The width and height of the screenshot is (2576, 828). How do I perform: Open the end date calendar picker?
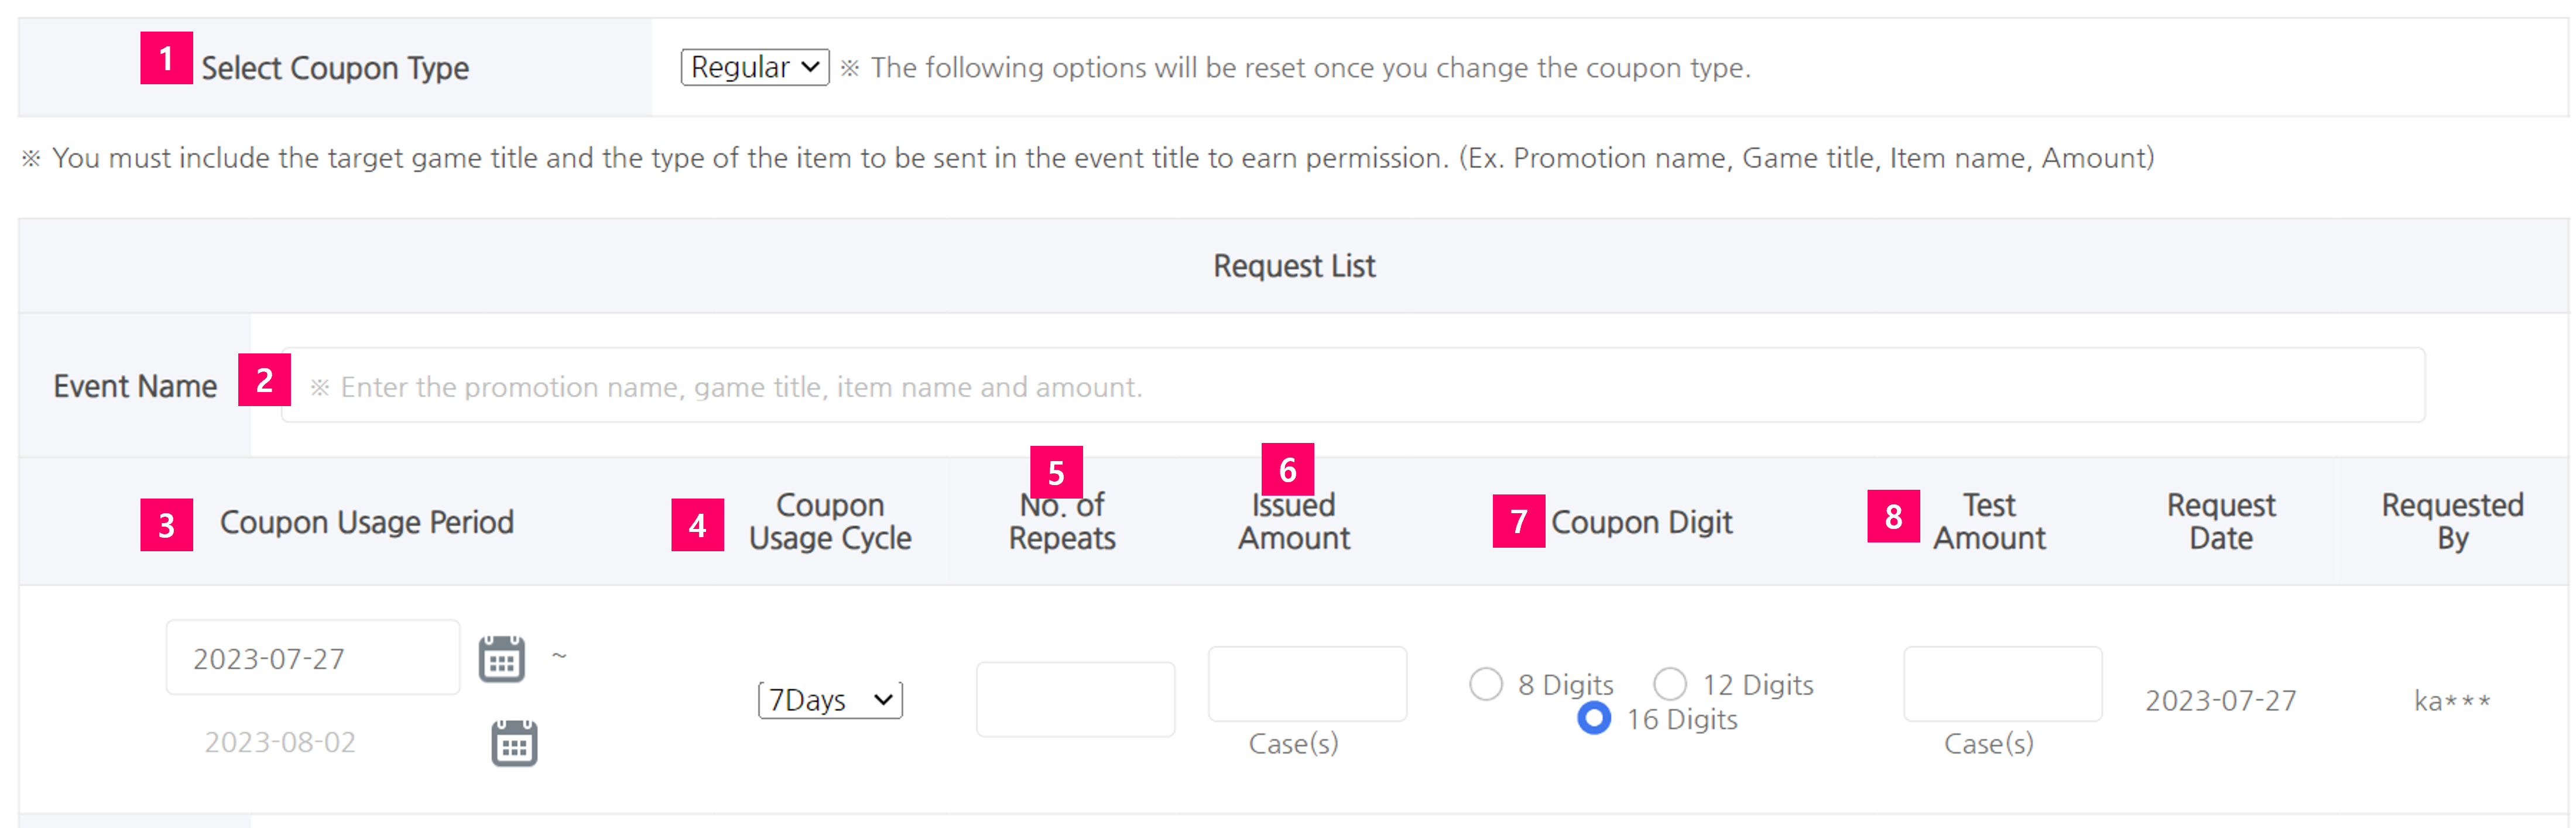click(514, 742)
